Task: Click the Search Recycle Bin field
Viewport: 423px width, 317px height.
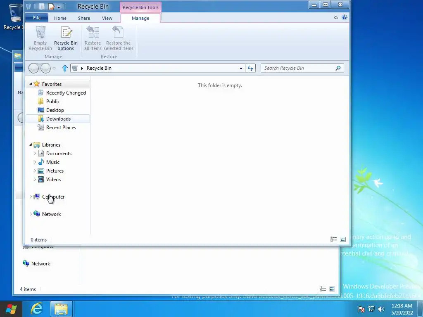Action: 299,68
